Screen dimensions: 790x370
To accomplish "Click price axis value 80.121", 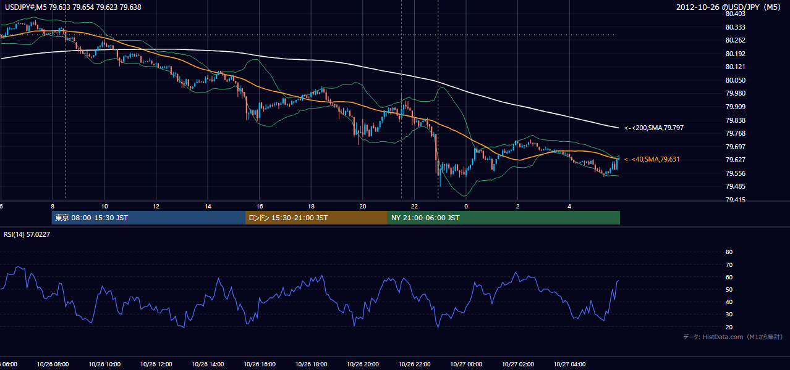I will [736, 67].
